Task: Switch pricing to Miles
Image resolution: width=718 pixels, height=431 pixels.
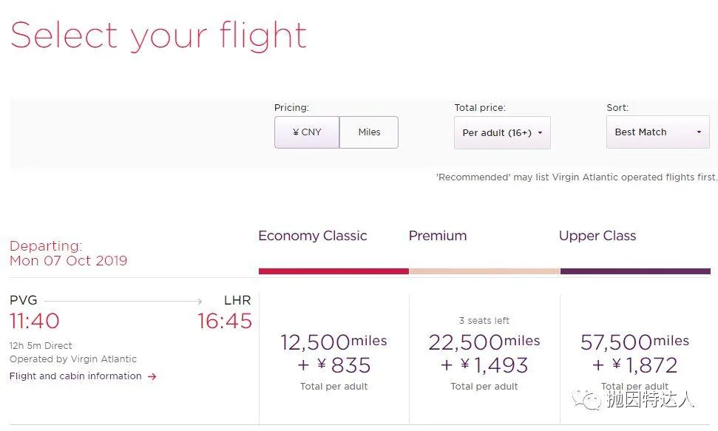Action: (x=368, y=132)
